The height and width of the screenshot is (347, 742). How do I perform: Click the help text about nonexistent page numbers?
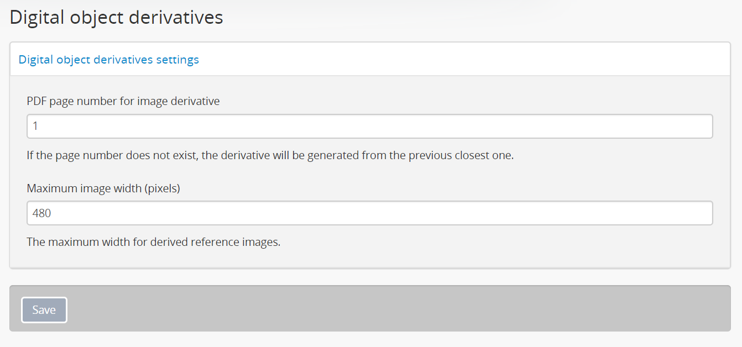point(270,155)
